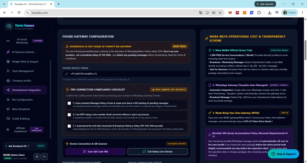
Task: Click the Incomplete Checklist badge
Action: tap(177, 144)
